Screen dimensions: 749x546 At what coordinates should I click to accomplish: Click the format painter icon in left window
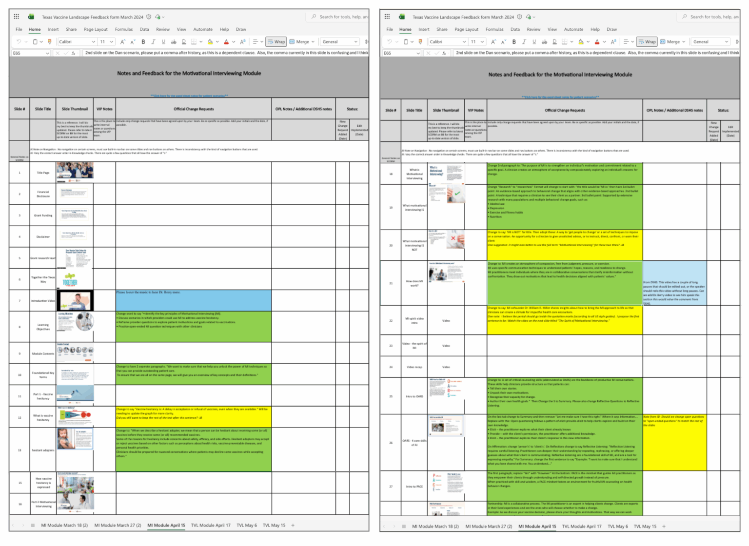coord(49,42)
